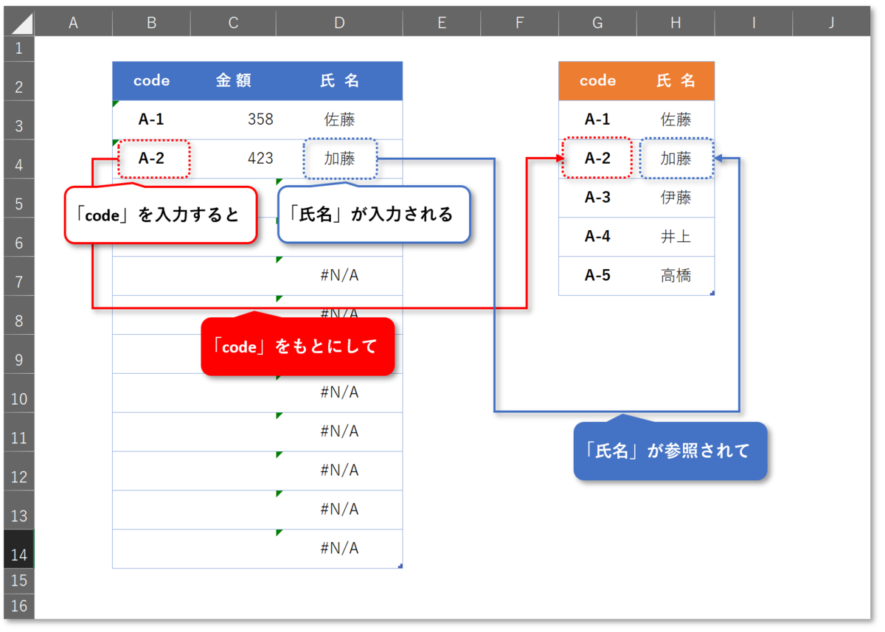Select row 9 header
The width and height of the screenshot is (885, 632).
pyautogui.click(x=19, y=355)
